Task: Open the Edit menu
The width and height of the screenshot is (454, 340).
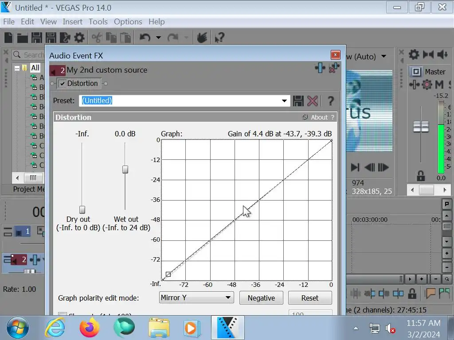Action: pyautogui.click(x=27, y=22)
